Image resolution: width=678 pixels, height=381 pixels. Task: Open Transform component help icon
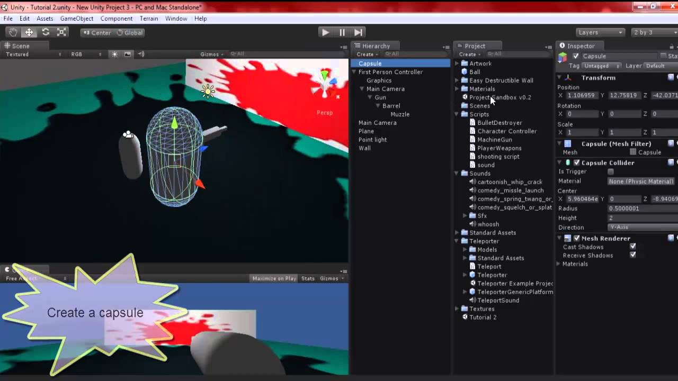[671, 78]
